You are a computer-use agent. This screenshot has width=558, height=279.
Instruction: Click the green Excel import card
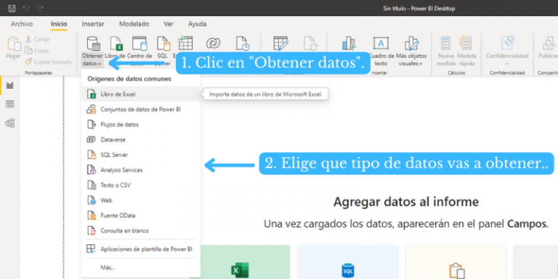click(x=245, y=262)
